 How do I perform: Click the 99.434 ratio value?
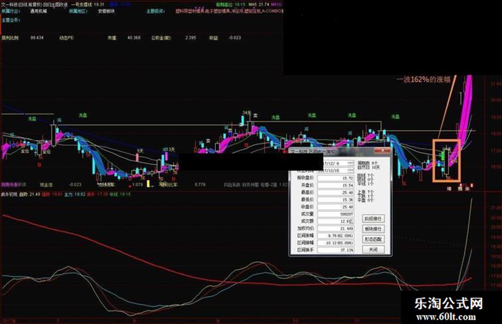(x=37, y=38)
